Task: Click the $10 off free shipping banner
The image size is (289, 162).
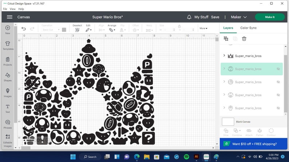Action: pyautogui.click(x=253, y=144)
